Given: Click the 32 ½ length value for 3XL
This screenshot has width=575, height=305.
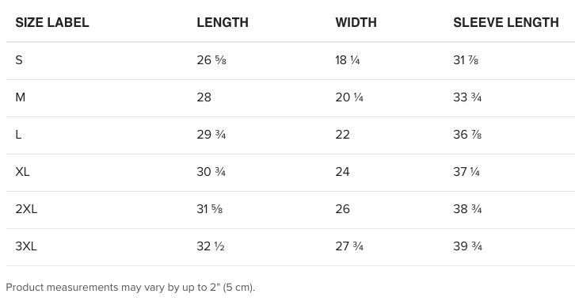Looking at the screenshot, I should pos(211,246).
